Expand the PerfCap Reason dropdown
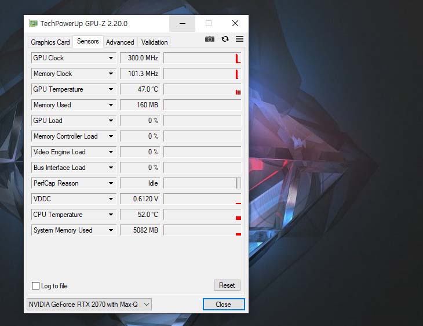Screen dimensions: 423x326 (111, 183)
